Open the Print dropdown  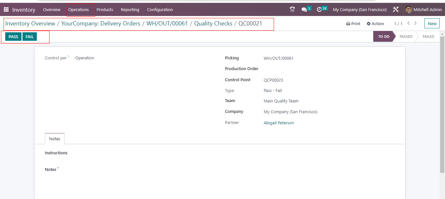[353, 23]
